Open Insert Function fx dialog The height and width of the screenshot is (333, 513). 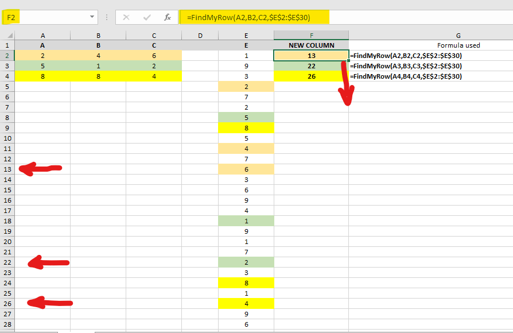[x=168, y=17]
